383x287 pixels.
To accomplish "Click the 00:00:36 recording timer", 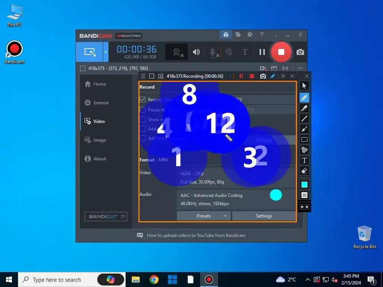I will 137,49.
